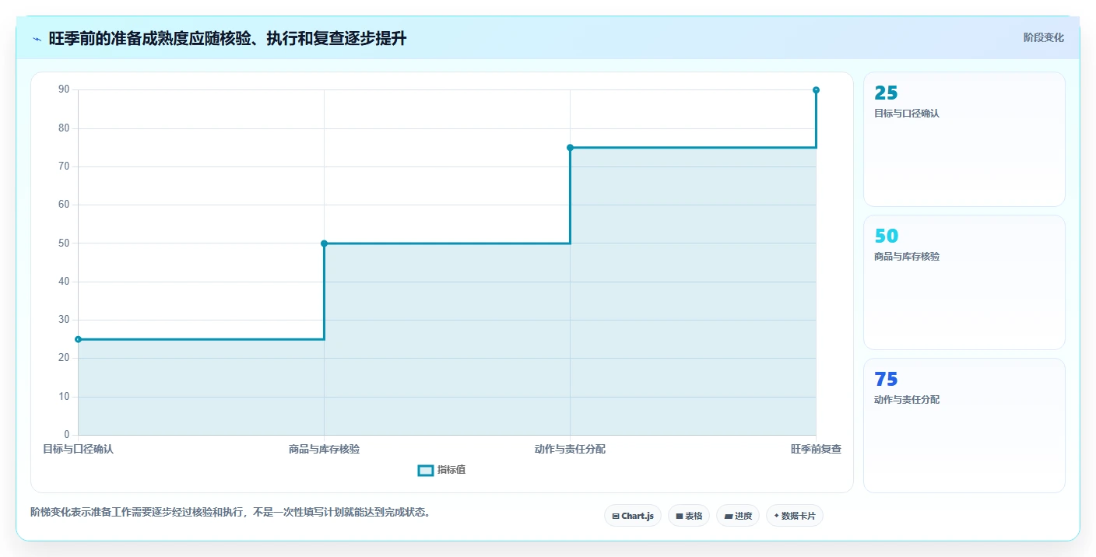Click the lightning icon beside the title
Image resolution: width=1096 pixels, height=557 pixels.
click(37, 39)
